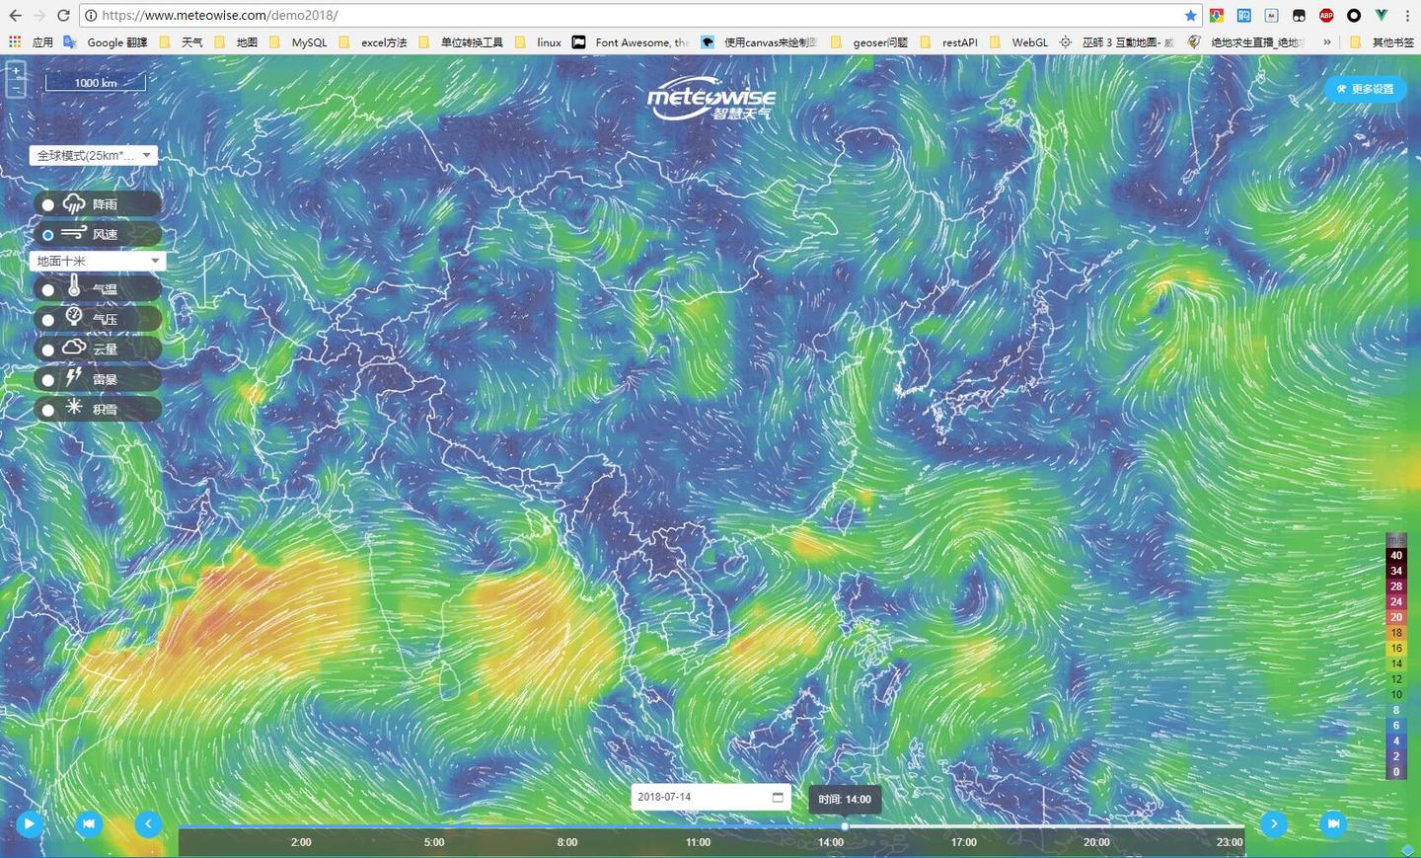Step back one time frame
1421x858 pixels.
tap(148, 823)
